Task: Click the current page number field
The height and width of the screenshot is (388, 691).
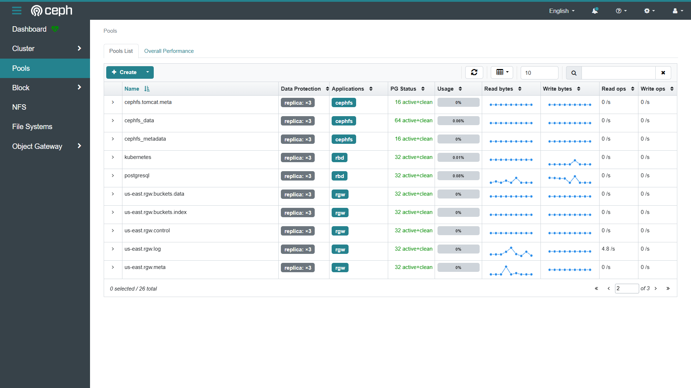Action: click(627, 288)
